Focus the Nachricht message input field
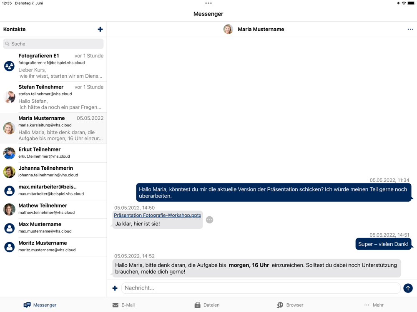 tap(261, 288)
